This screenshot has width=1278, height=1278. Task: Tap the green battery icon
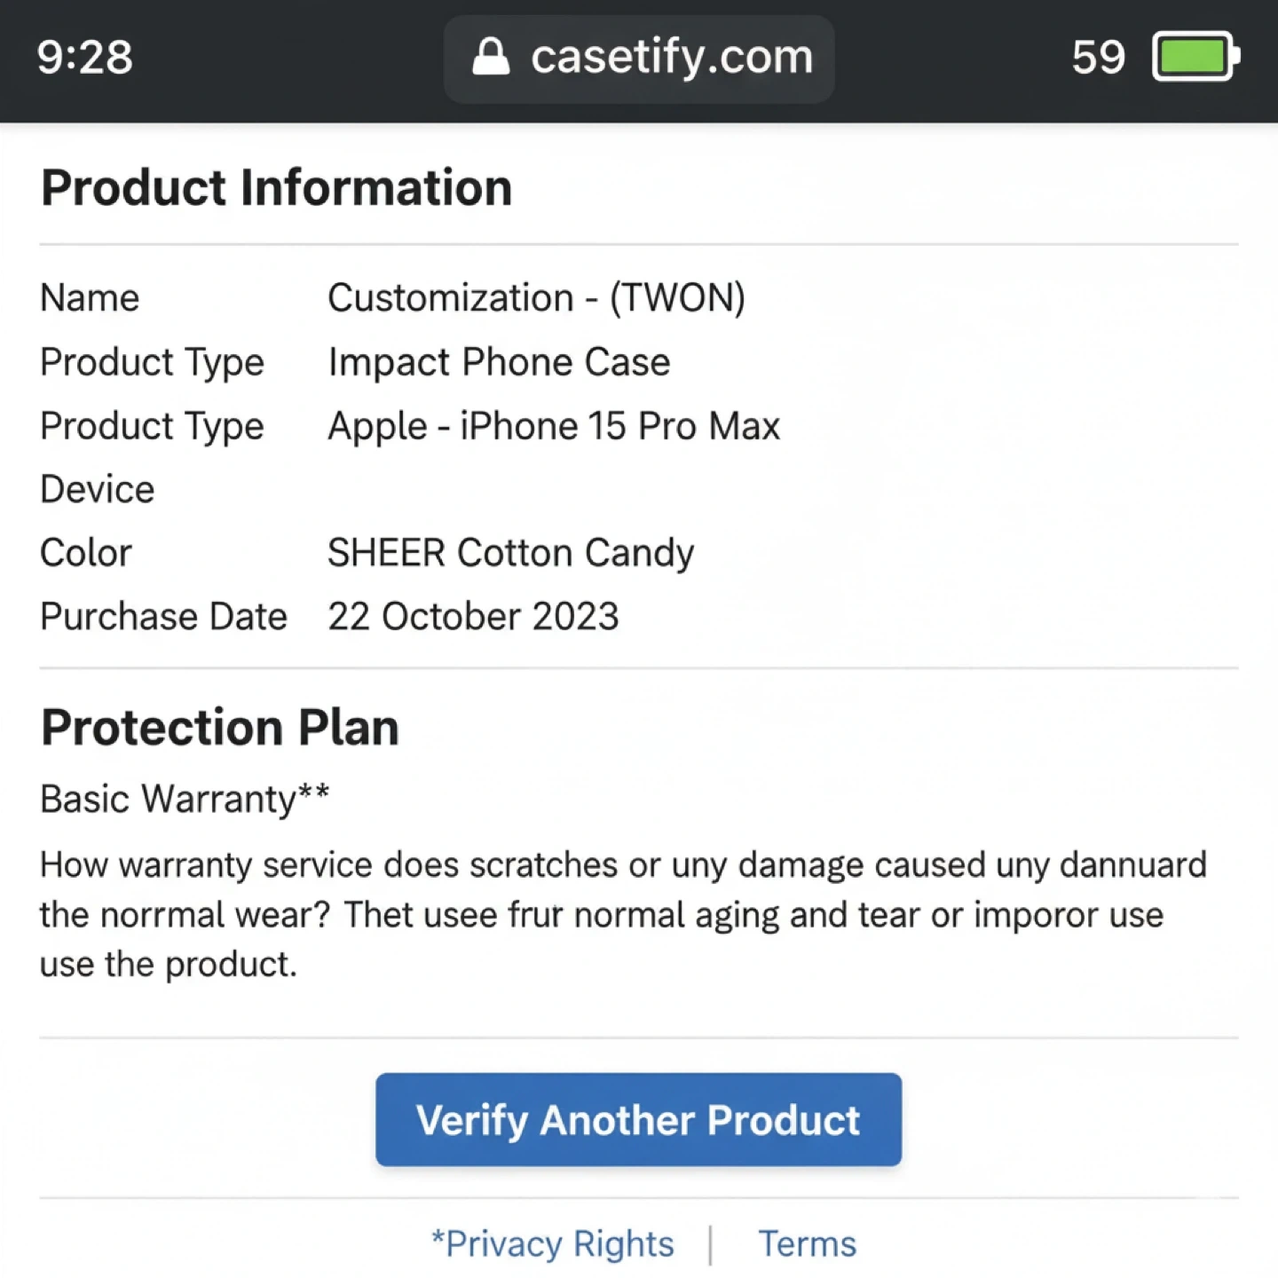[x=1195, y=57]
